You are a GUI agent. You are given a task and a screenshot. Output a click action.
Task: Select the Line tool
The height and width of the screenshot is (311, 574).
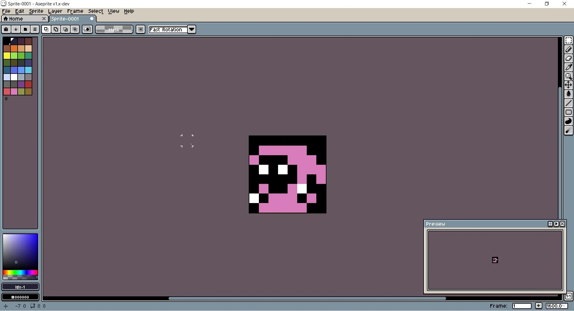tap(568, 103)
